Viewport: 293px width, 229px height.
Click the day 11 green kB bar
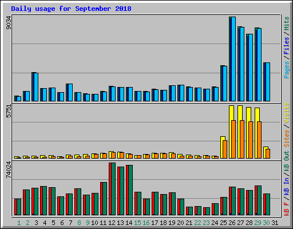click(105, 199)
